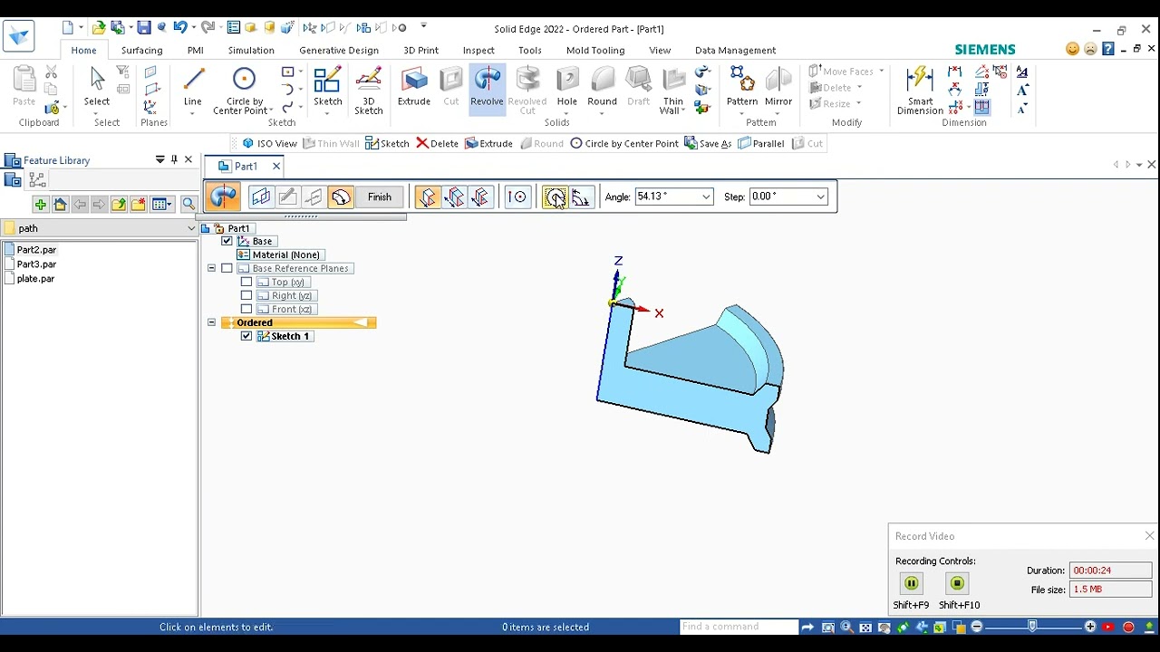Select the Line sketch tool
This screenshot has height=652, width=1160.
pos(193,88)
